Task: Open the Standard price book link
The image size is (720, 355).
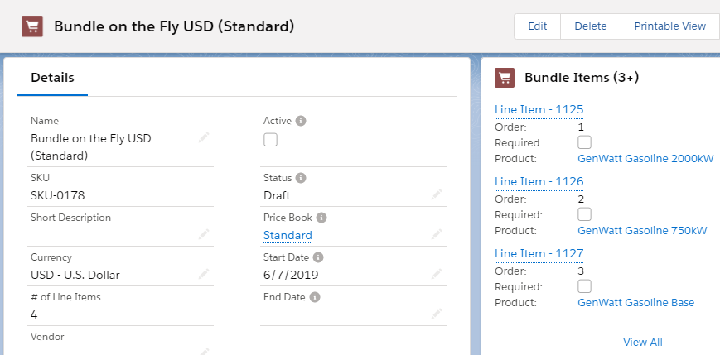Action: click(288, 235)
